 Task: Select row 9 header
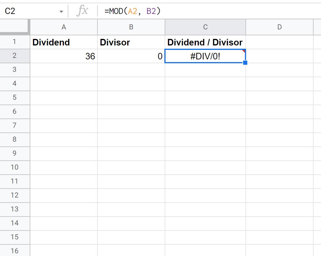14,153
